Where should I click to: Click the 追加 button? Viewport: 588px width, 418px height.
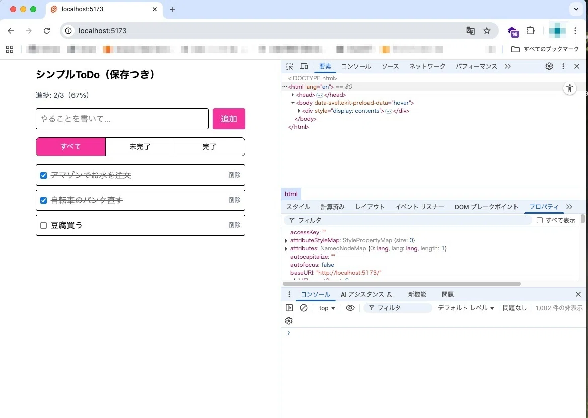coord(229,119)
